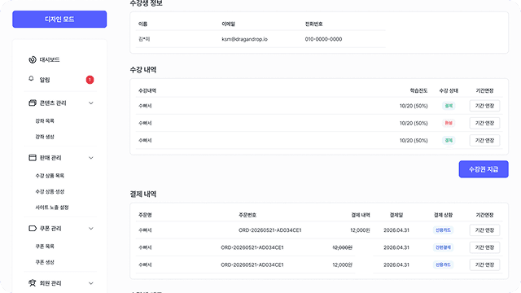Select the email ksm@draganddrop.io
This screenshot has height=293, width=521.
244,39
